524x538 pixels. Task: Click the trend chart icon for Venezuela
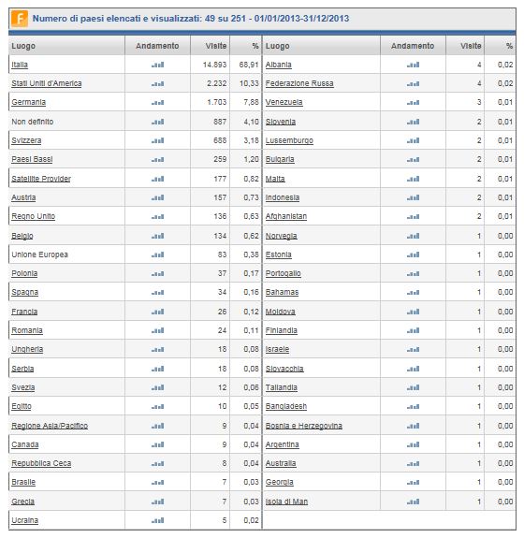(414, 102)
